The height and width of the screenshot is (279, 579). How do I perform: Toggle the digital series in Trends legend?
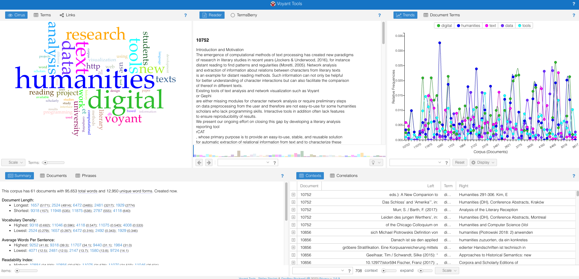coord(444,26)
